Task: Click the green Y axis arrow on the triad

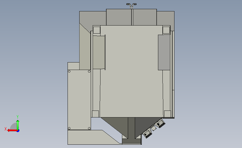Action: tap(18, 125)
